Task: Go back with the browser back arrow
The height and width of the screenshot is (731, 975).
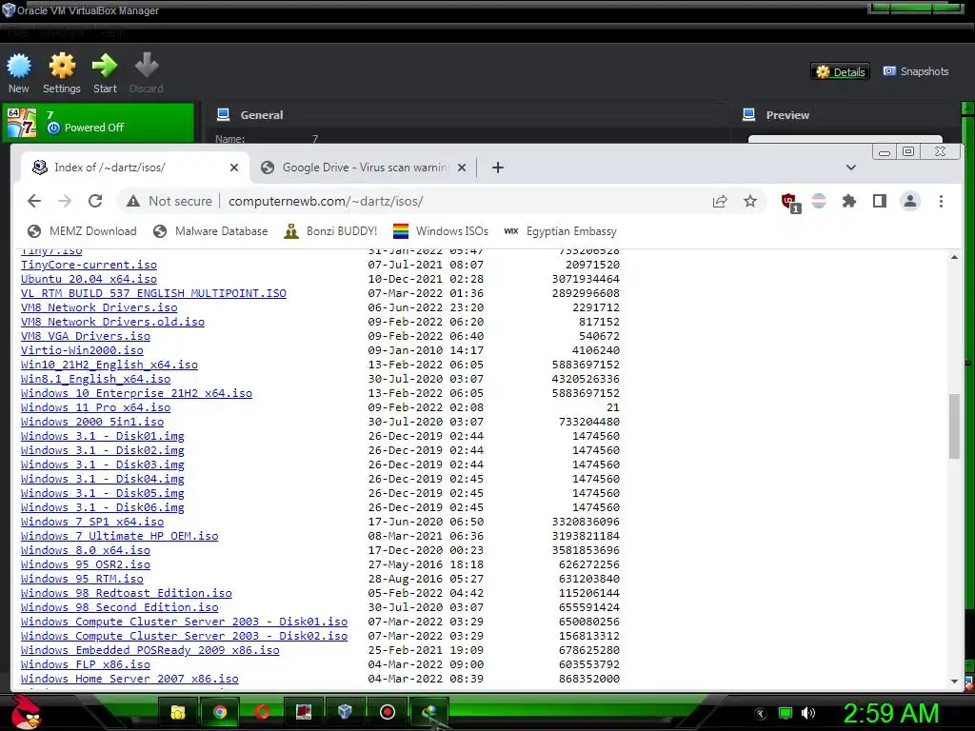Action: point(34,201)
